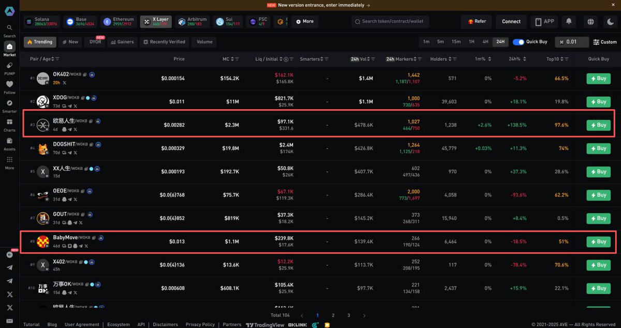The height and width of the screenshot is (328, 621).
Task: Click the collapse arrow icon with NEW badge
Action: coord(9,255)
